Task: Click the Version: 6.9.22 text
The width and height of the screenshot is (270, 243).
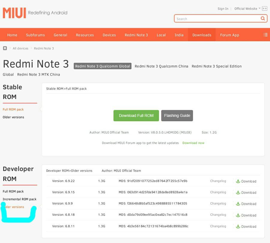Action: pos(63,181)
